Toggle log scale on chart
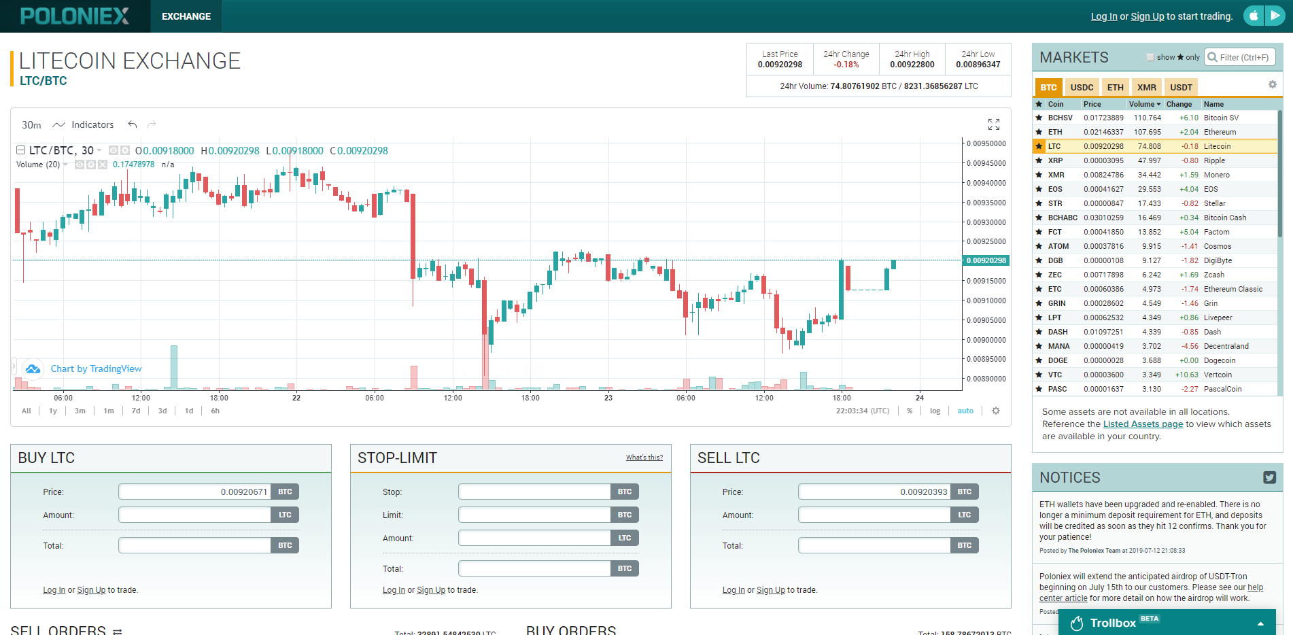 (x=935, y=411)
